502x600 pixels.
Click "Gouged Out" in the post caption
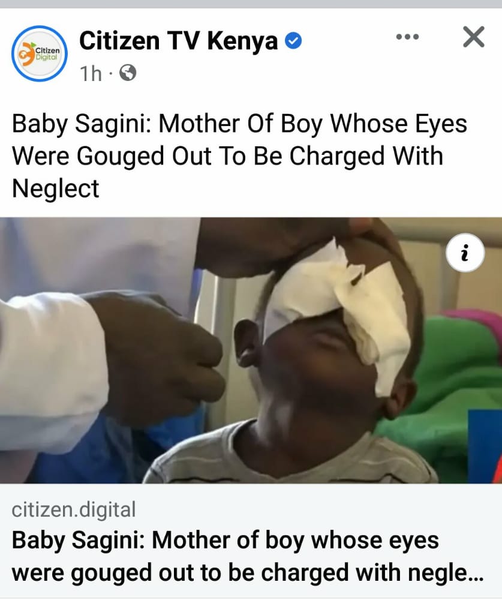click(x=144, y=156)
